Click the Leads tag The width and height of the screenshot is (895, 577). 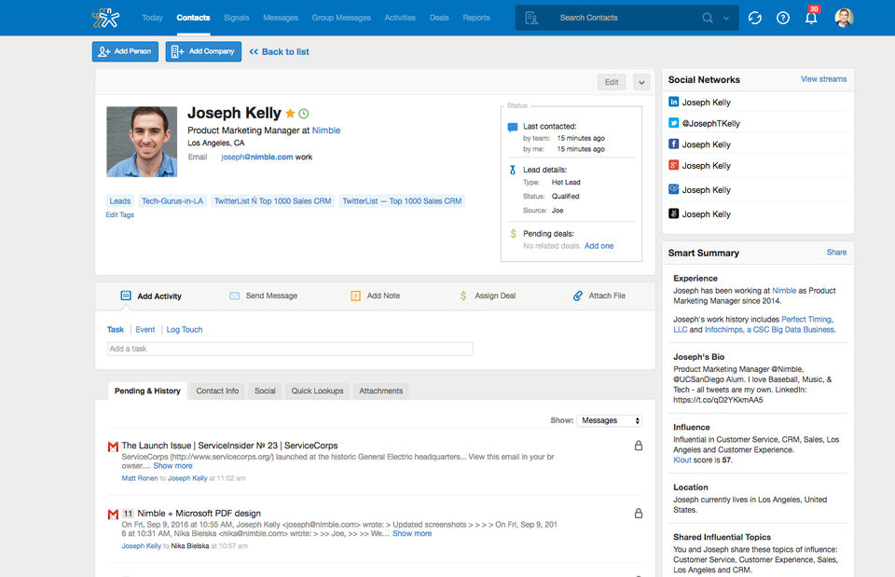pos(120,201)
